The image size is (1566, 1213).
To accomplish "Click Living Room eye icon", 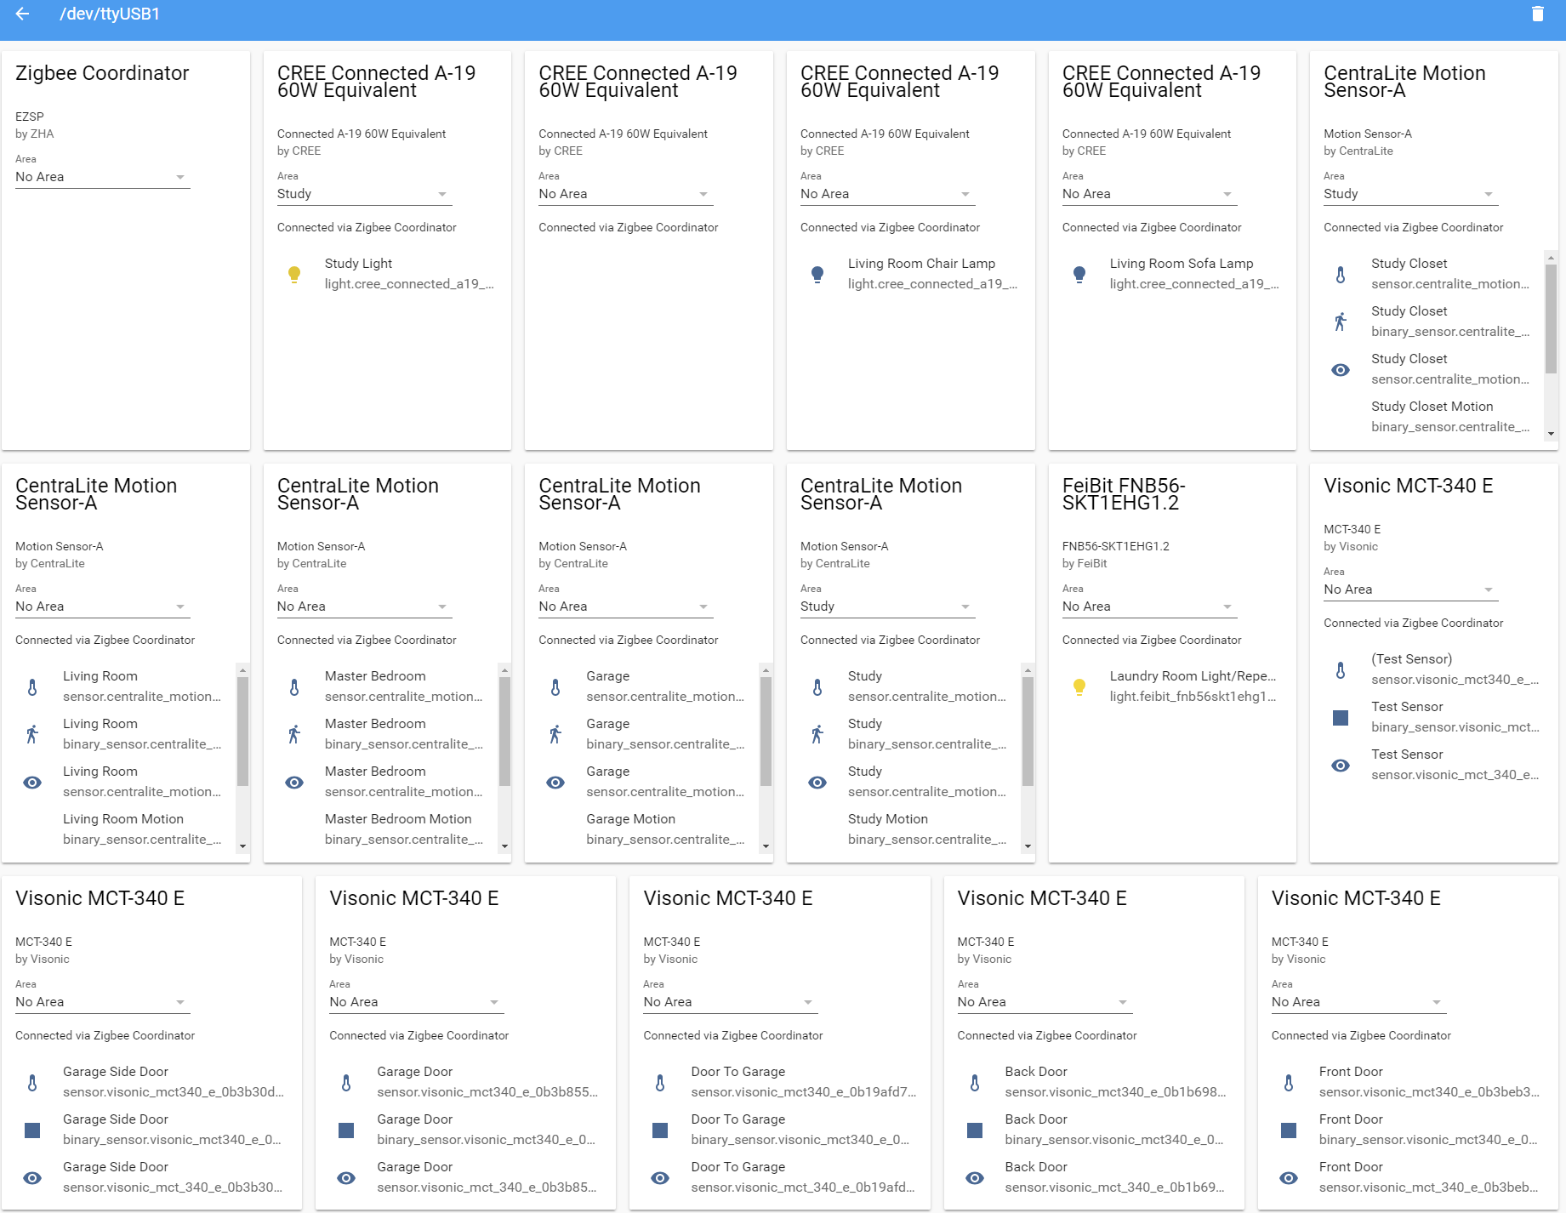I will (32, 782).
